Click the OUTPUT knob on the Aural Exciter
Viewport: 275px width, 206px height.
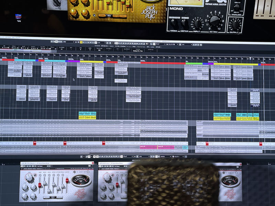point(235,24)
